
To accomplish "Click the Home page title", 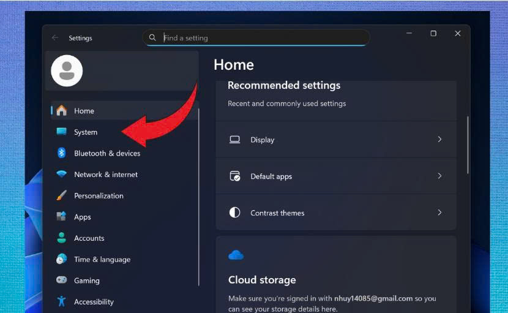I will tap(234, 65).
